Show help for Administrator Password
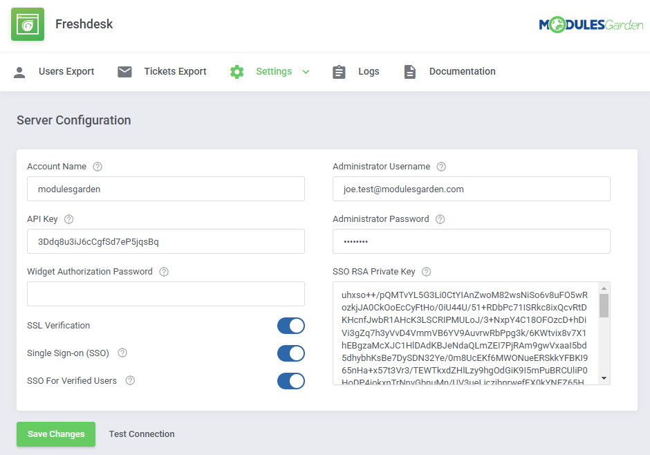This screenshot has height=455, width=650. pos(440,219)
